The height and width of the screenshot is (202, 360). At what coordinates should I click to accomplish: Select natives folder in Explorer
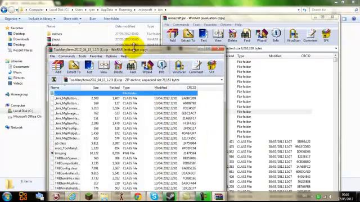pos(57,34)
